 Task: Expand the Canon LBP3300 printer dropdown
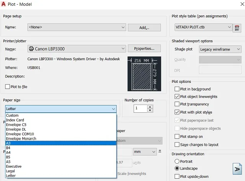tap(77, 49)
